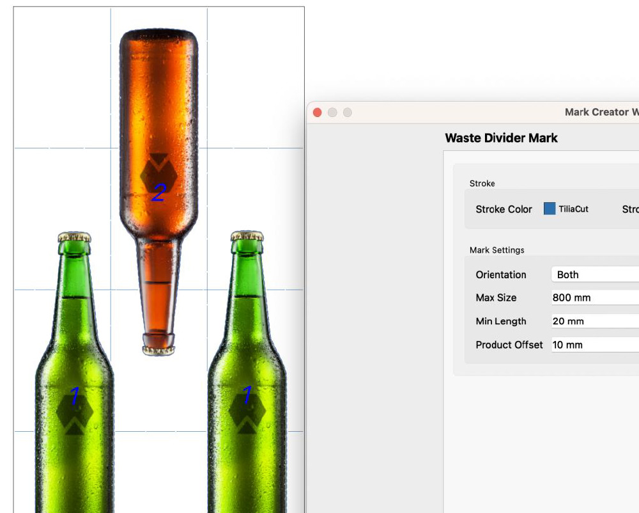
Task: Minimize the Mark Creator window
Action: click(332, 113)
